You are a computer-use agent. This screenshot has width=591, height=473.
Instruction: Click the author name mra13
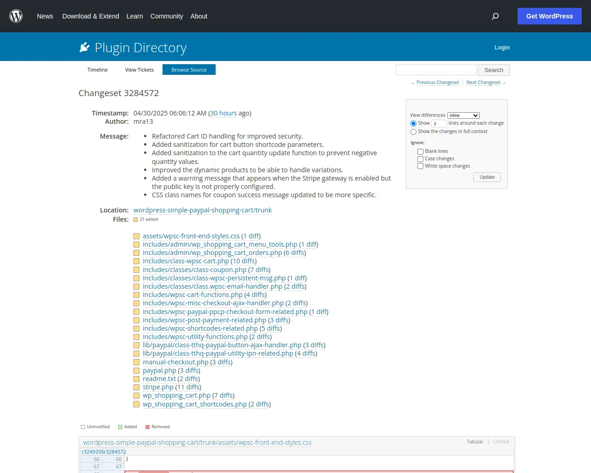point(143,121)
